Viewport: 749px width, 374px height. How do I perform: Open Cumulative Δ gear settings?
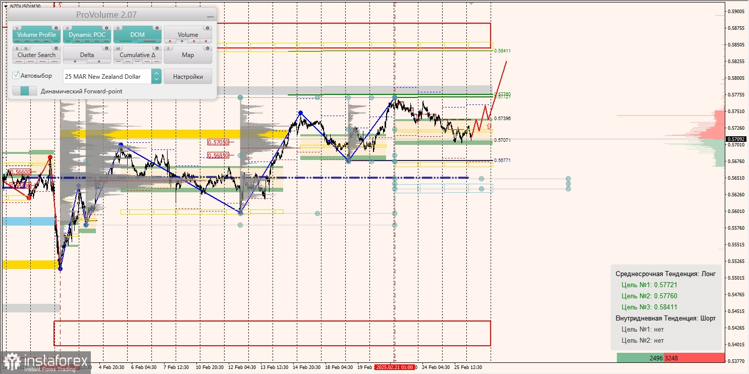[157, 48]
